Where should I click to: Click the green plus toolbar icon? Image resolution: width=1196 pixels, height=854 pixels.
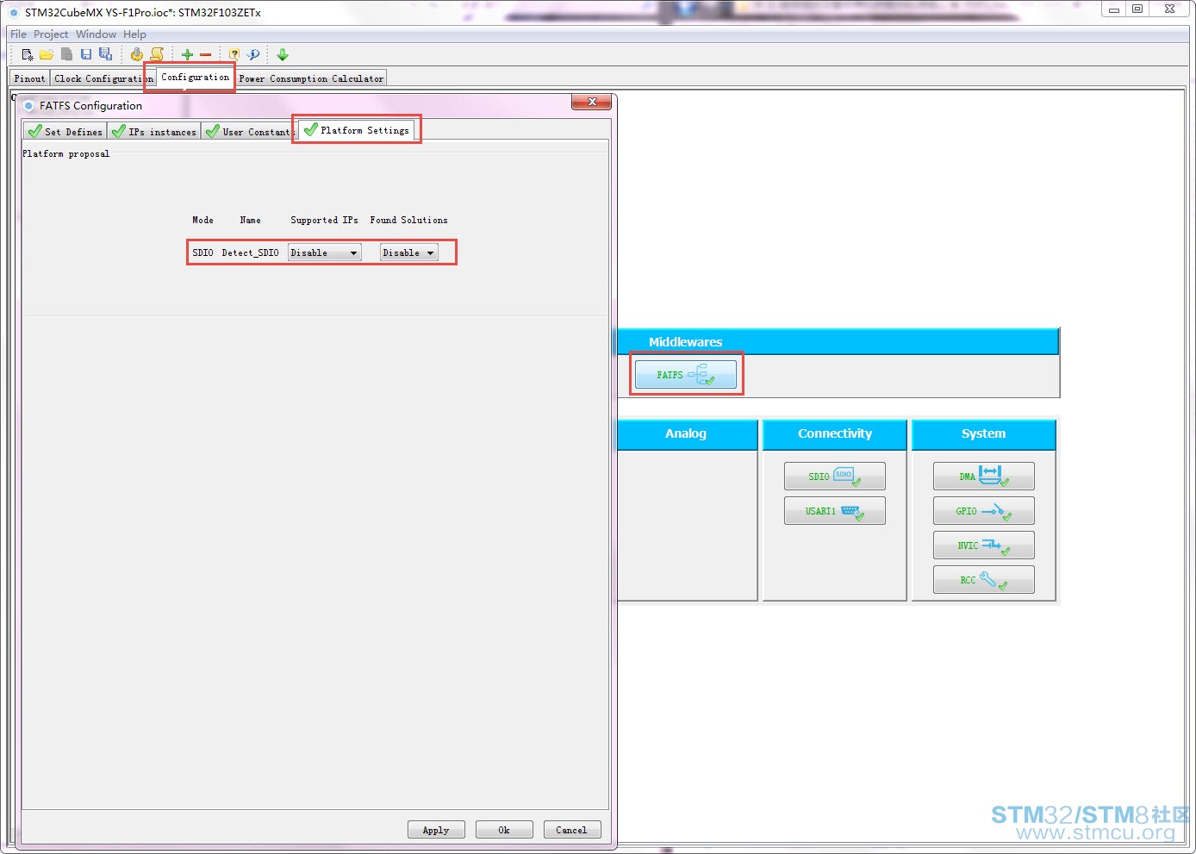click(x=187, y=54)
